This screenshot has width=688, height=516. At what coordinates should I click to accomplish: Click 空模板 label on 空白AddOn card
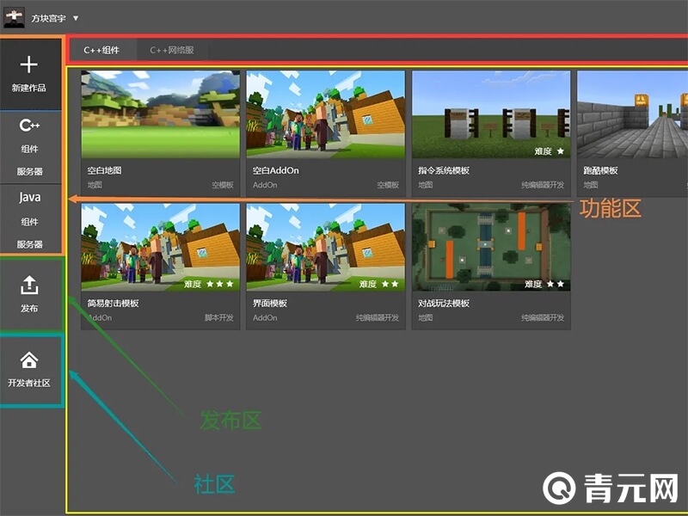tap(388, 185)
